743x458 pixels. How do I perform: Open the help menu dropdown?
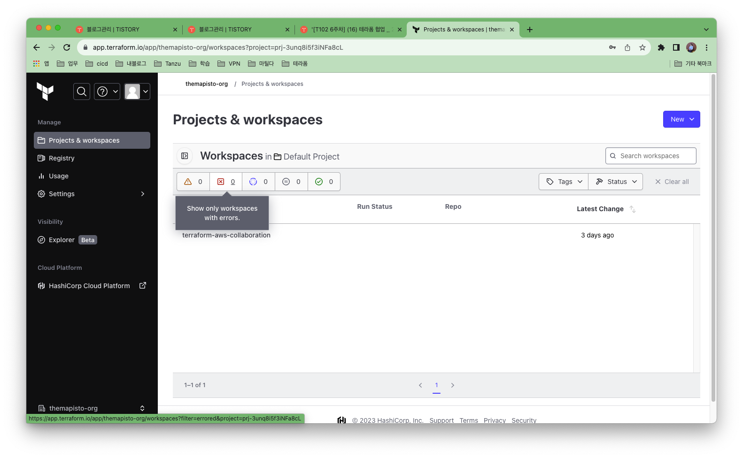click(107, 92)
